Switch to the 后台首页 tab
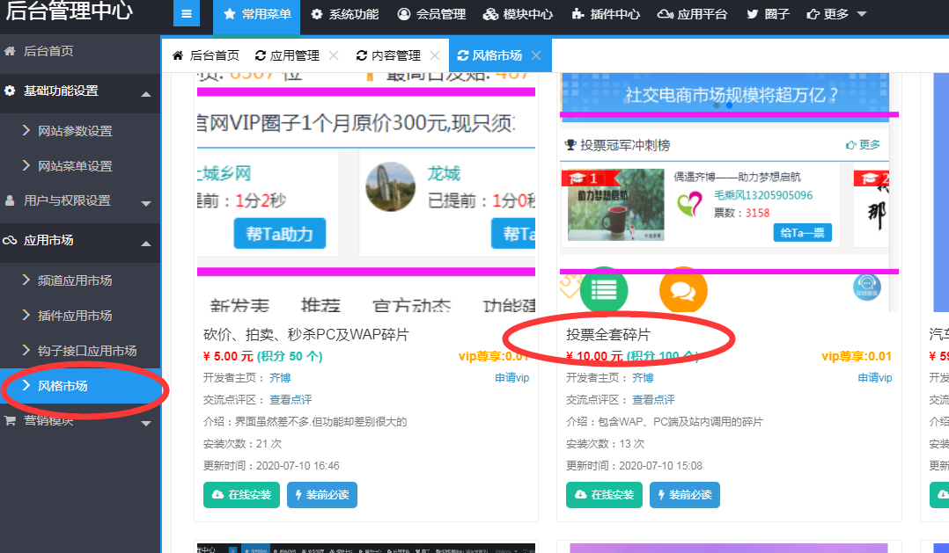The width and height of the screenshot is (949, 553). (x=205, y=55)
